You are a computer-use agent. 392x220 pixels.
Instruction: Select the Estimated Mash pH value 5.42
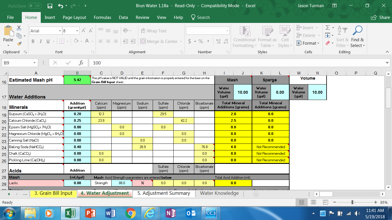coord(77,80)
